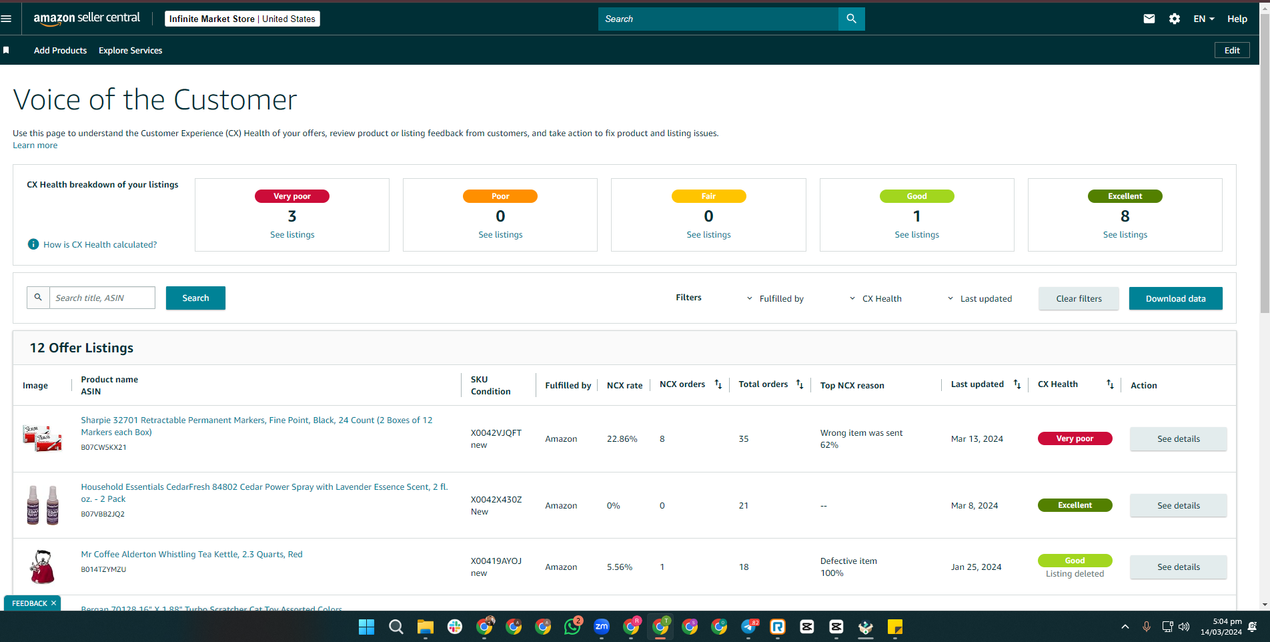Screen dimensions: 1270x642
Task: Click the header Search field
Action: coord(718,19)
